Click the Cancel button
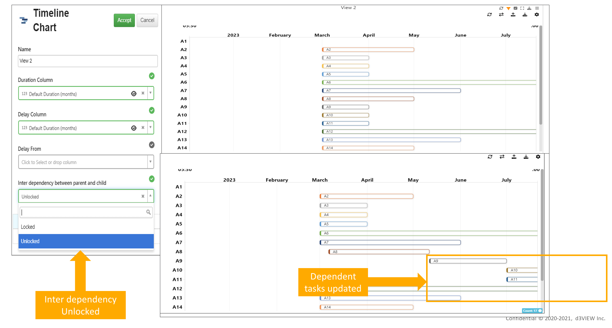 coord(147,20)
